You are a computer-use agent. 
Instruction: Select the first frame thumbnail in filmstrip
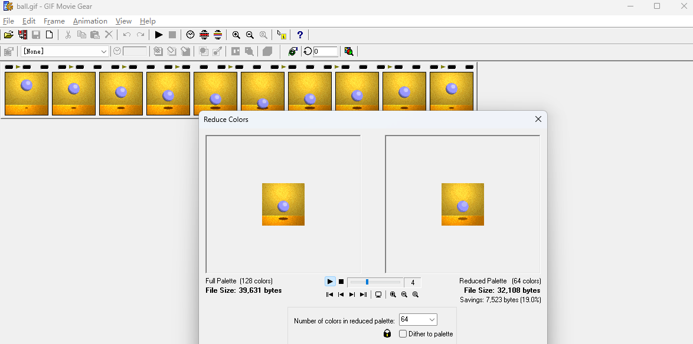point(27,93)
